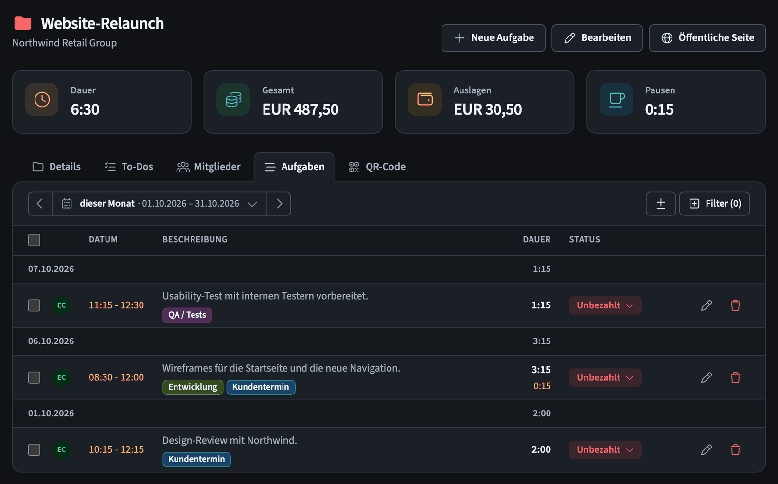Delete the Design-Review entry via trash icon
The image size is (778, 484).
(x=735, y=450)
